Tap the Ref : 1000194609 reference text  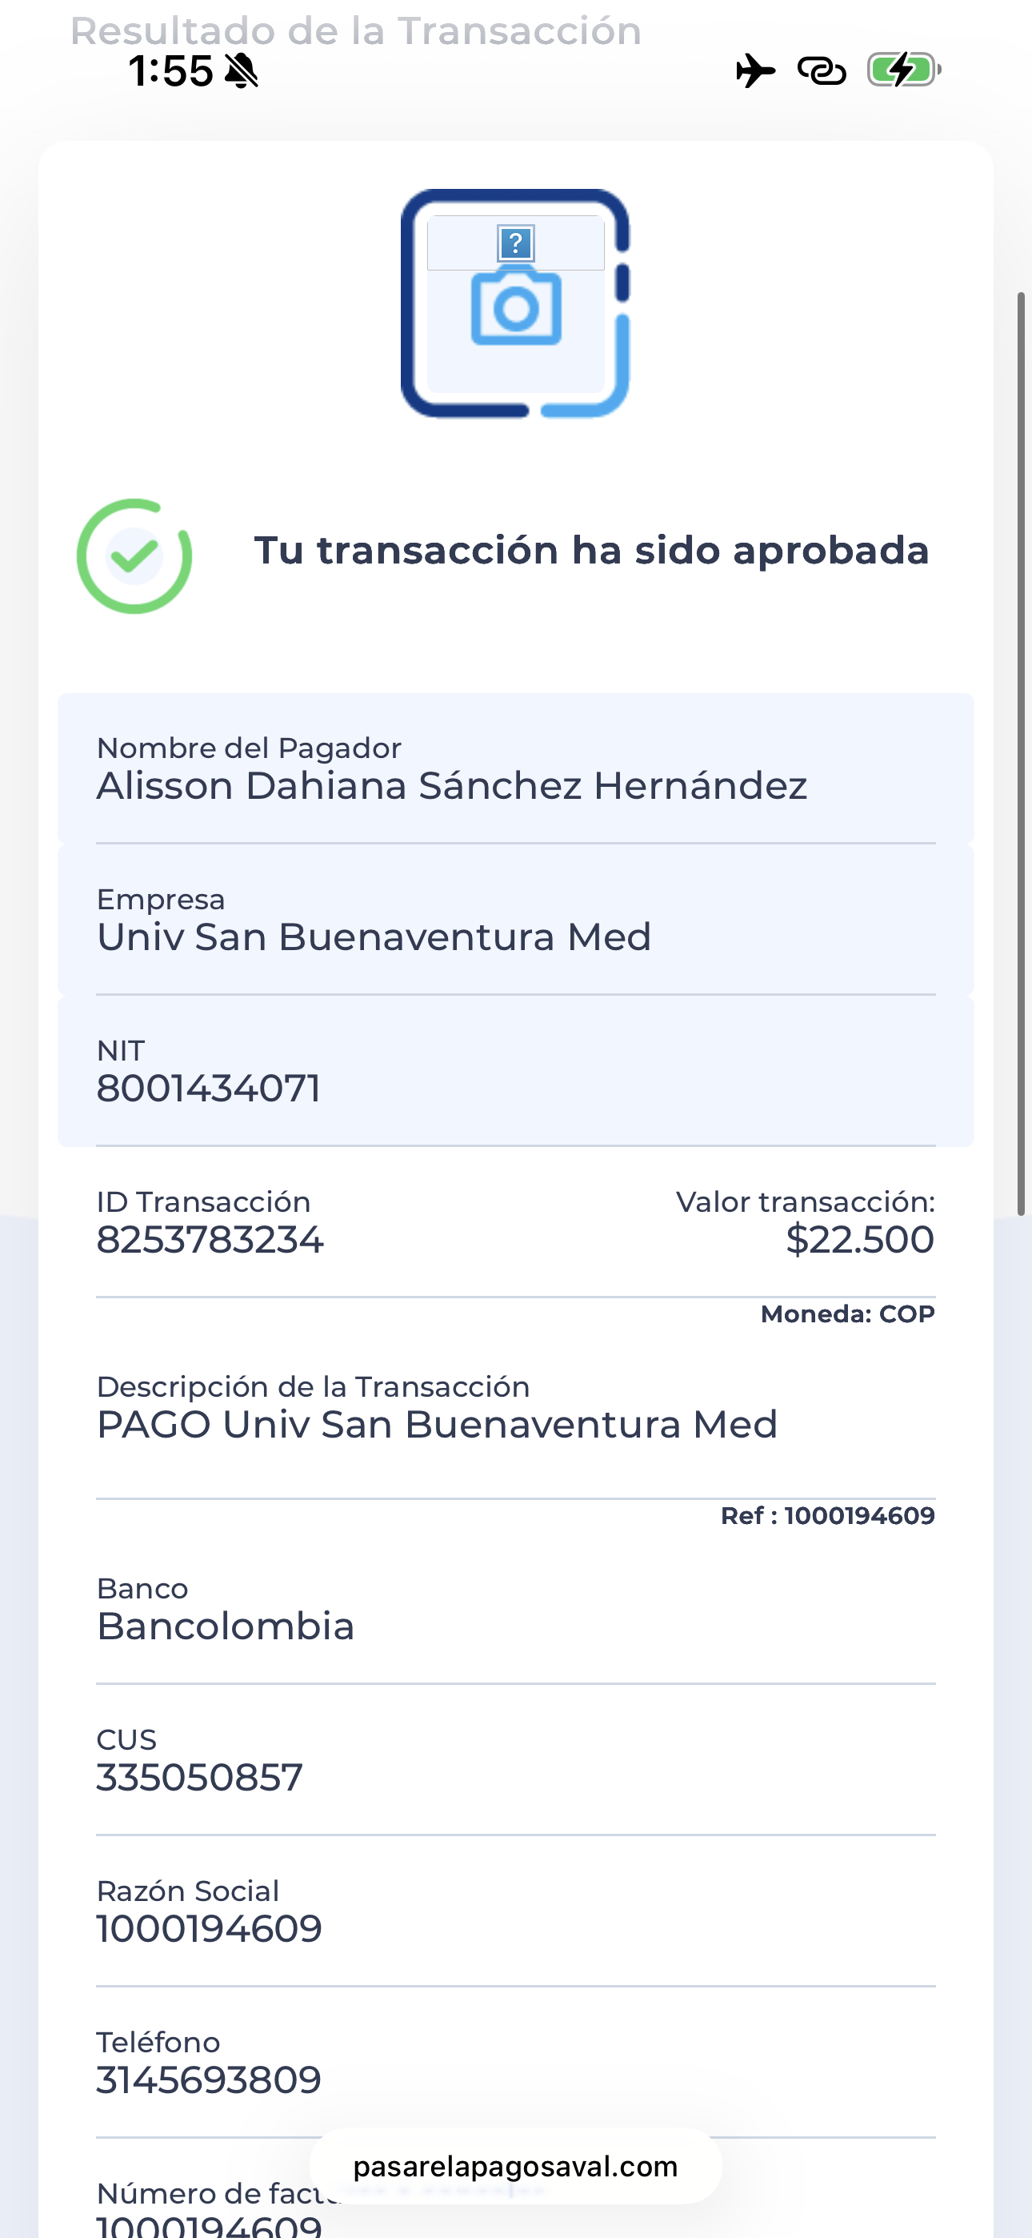[828, 1515]
